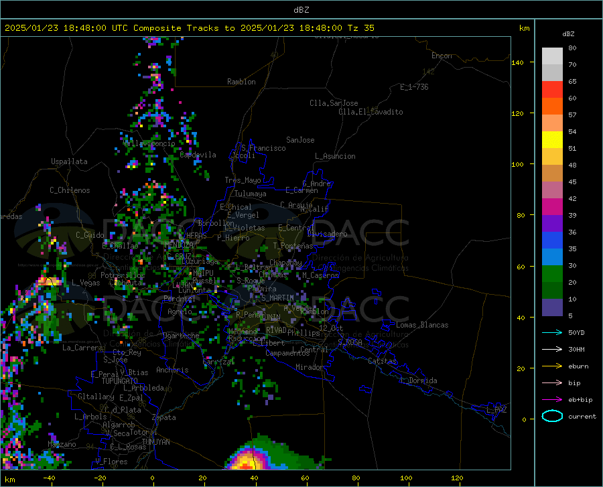This screenshot has width=603, height=487.
Task: Click the '50YD' legend label
Action: point(576,332)
